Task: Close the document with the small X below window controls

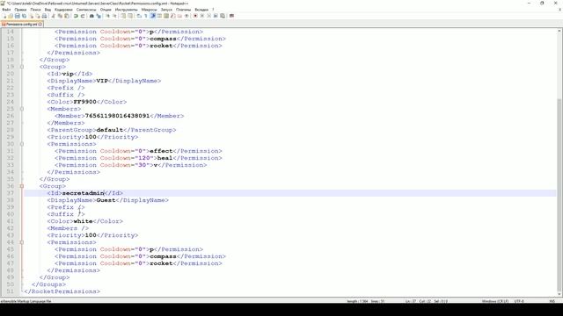Action: pyautogui.click(x=559, y=10)
